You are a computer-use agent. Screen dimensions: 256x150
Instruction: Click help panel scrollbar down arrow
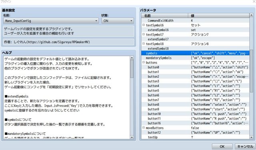[x=132, y=137]
